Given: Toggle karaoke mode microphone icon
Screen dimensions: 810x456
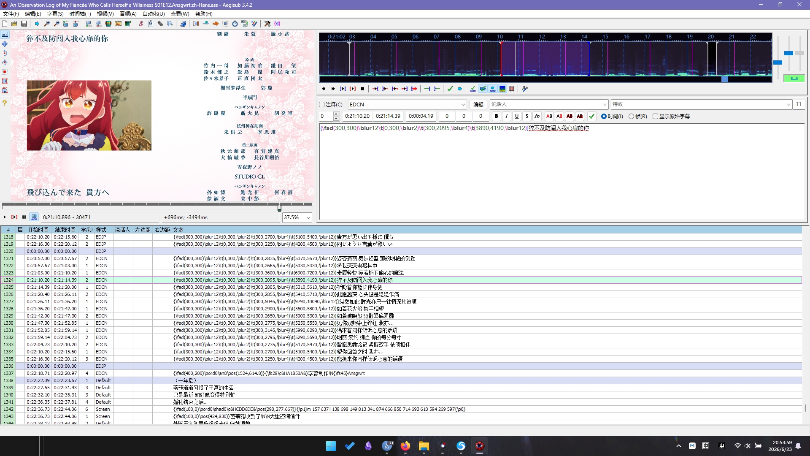Looking at the screenshot, I should click(525, 89).
